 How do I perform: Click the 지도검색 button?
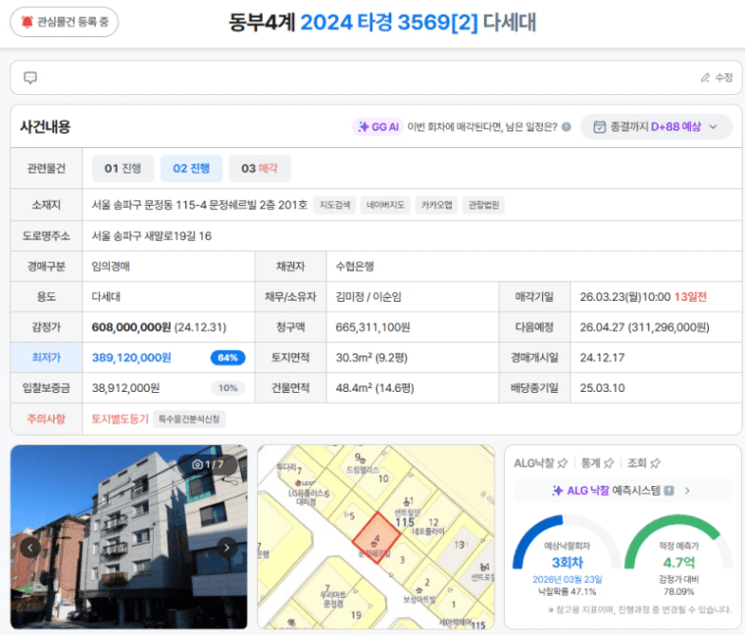[x=335, y=206]
